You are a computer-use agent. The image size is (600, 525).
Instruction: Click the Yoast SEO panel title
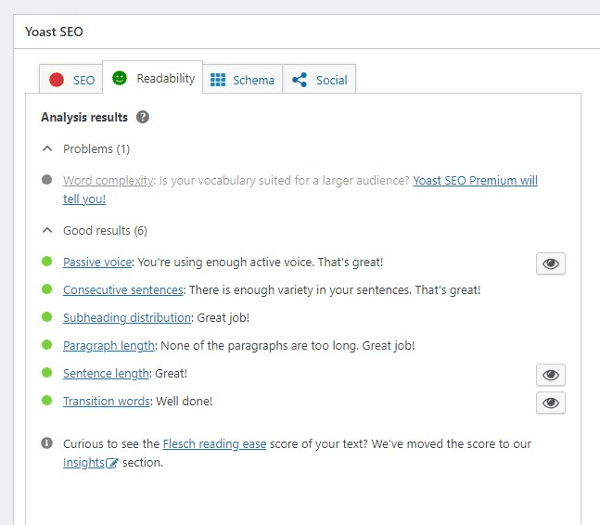[x=54, y=32]
